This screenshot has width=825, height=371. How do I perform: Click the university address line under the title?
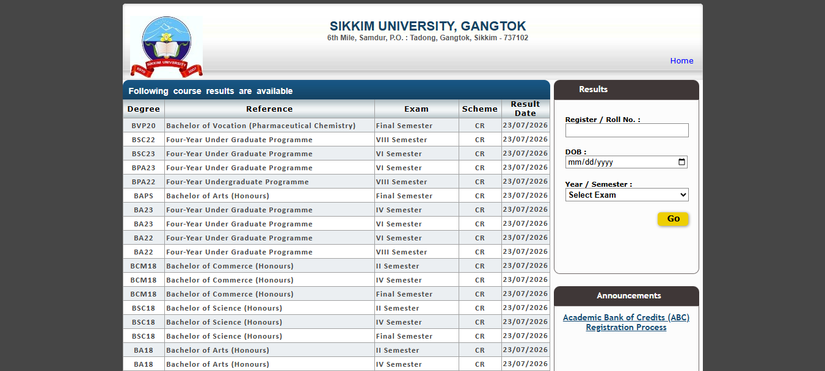pos(427,38)
